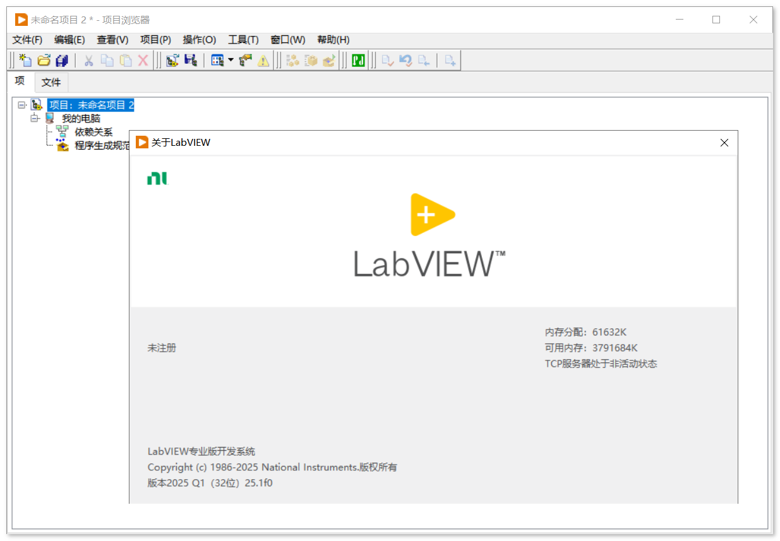The image size is (780, 541).
Task: Open the 窗口(W) menu
Action: [287, 40]
